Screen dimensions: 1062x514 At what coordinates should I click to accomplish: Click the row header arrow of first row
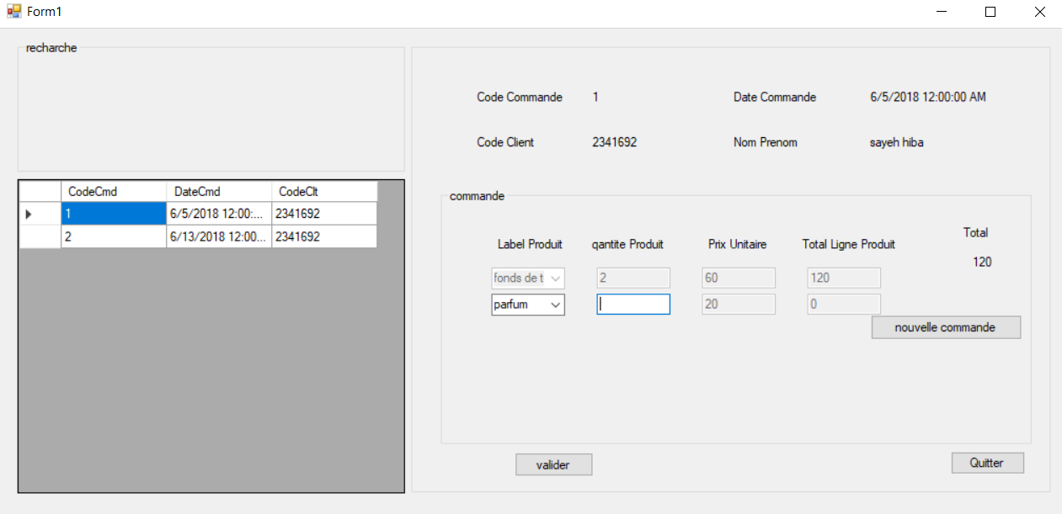pyautogui.click(x=40, y=214)
